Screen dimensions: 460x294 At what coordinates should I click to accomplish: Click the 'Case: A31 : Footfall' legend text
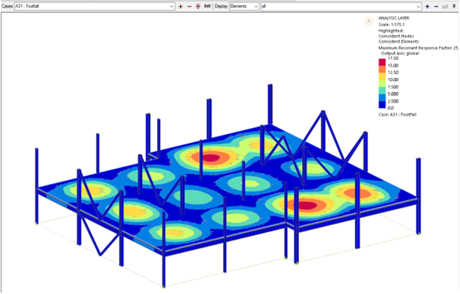click(397, 115)
